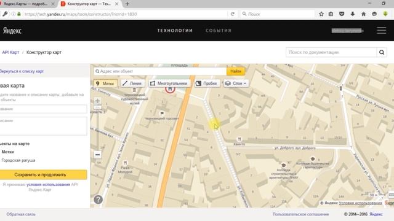Click the documentation search magnifier button

[x=382, y=52]
